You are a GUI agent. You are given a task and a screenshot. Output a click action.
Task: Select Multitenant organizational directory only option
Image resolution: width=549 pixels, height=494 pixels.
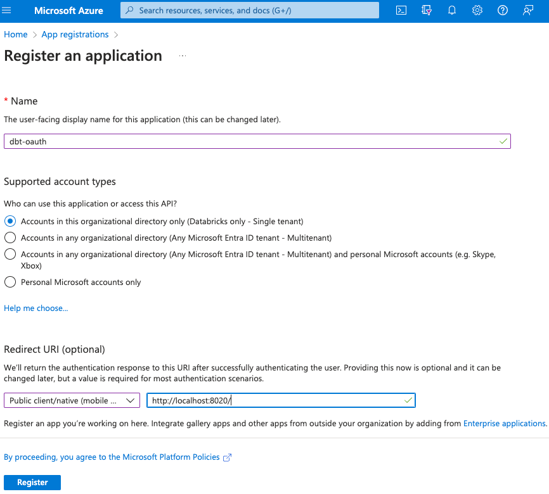[x=10, y=238]
